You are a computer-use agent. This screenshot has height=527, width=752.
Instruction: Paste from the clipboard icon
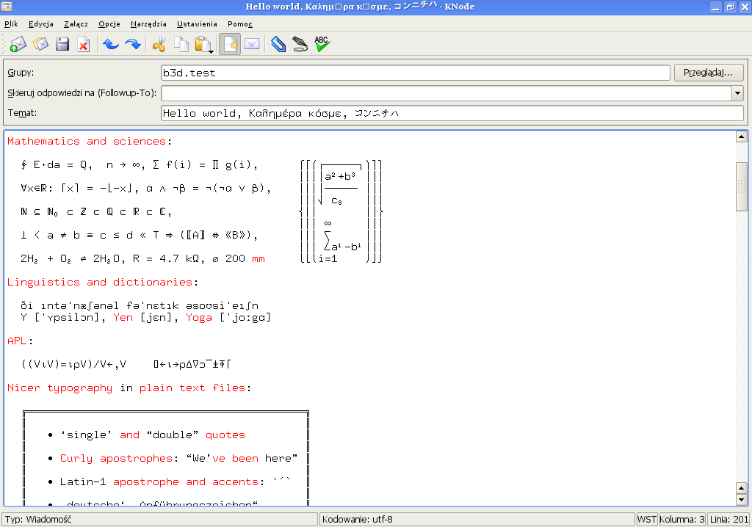(x=204, y=44)
